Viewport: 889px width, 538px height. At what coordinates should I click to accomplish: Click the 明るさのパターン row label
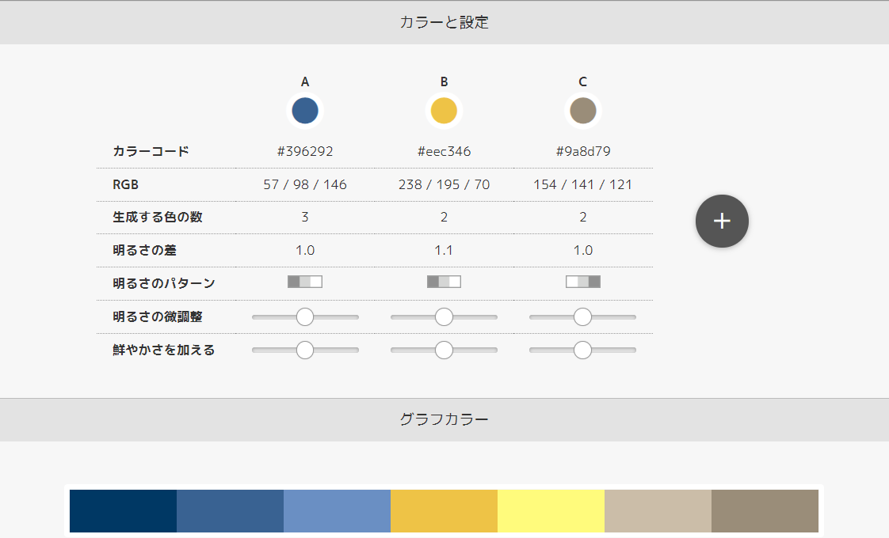pyautogui.click(x=164, y=283)
